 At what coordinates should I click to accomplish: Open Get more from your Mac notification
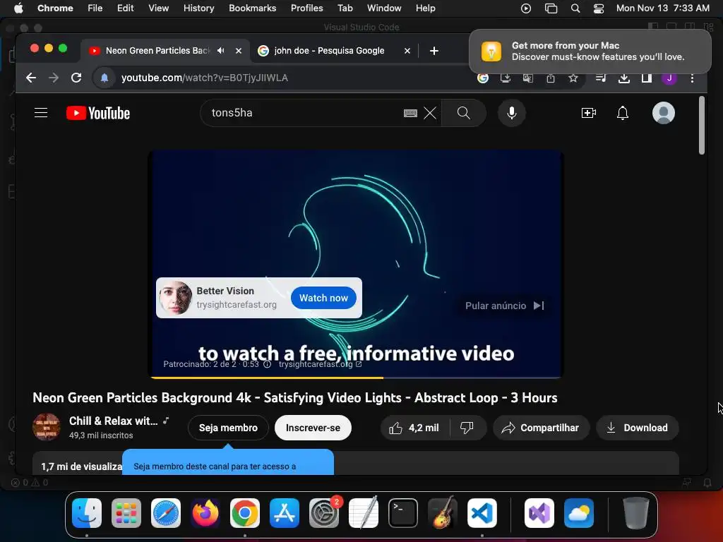pos(590,51)
